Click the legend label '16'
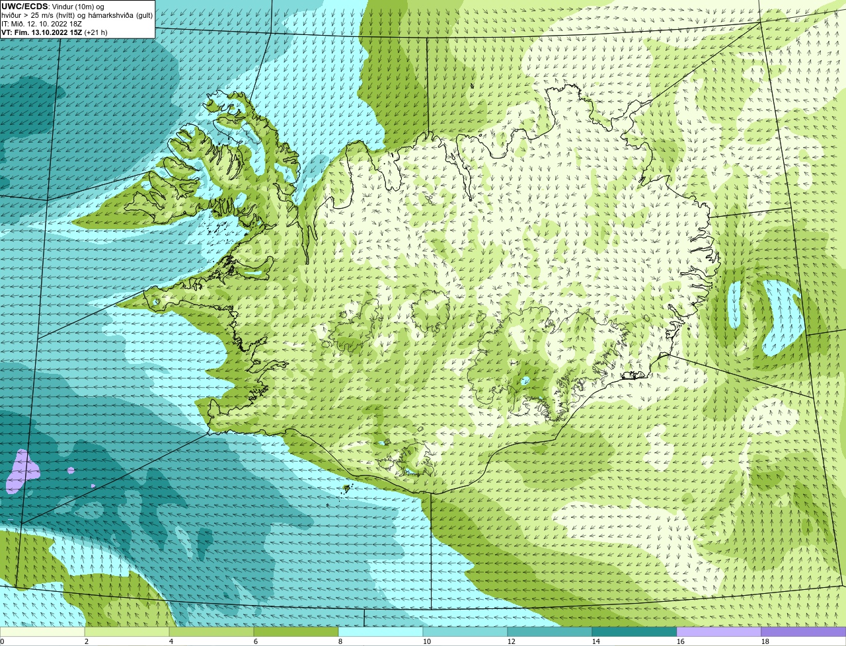The width and height of the screenshot is (846, 646). click(680, 641)
